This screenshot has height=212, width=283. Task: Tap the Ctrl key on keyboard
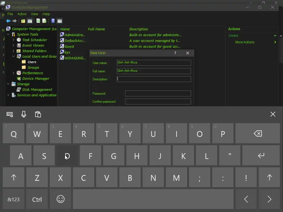click(x=37, y=199)
